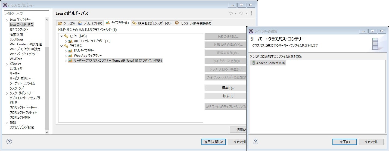The image size is (389, 151).
Task: Select JSP フラグメント in sidebar
Action: (x=19, y=30)
